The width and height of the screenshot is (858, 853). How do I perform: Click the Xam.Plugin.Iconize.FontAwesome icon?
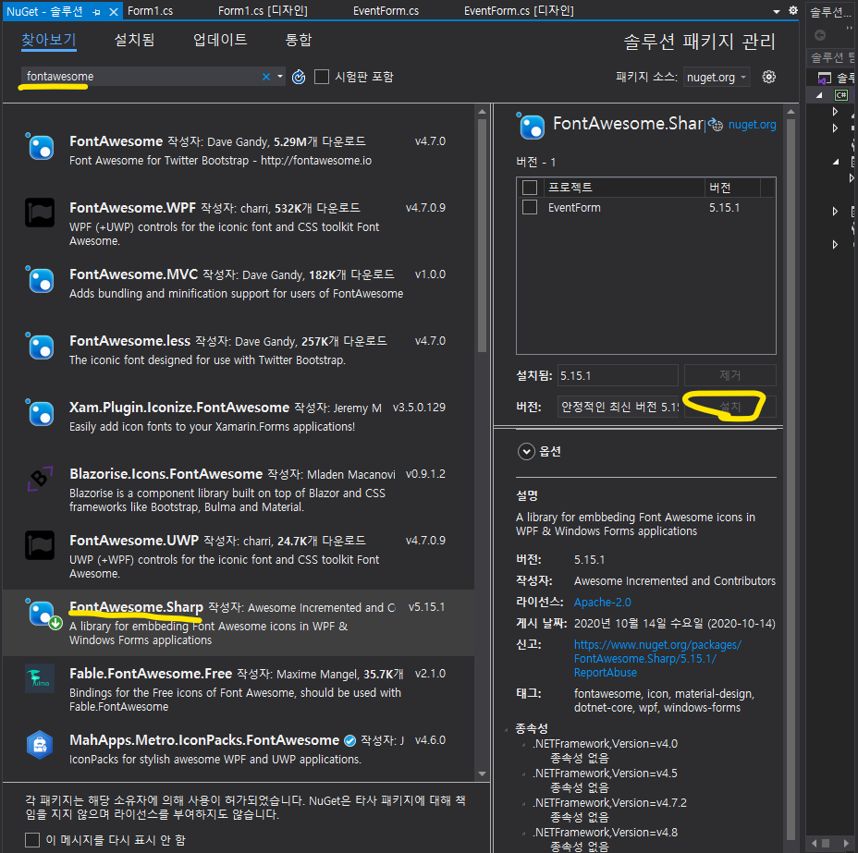tap(40, 412)
